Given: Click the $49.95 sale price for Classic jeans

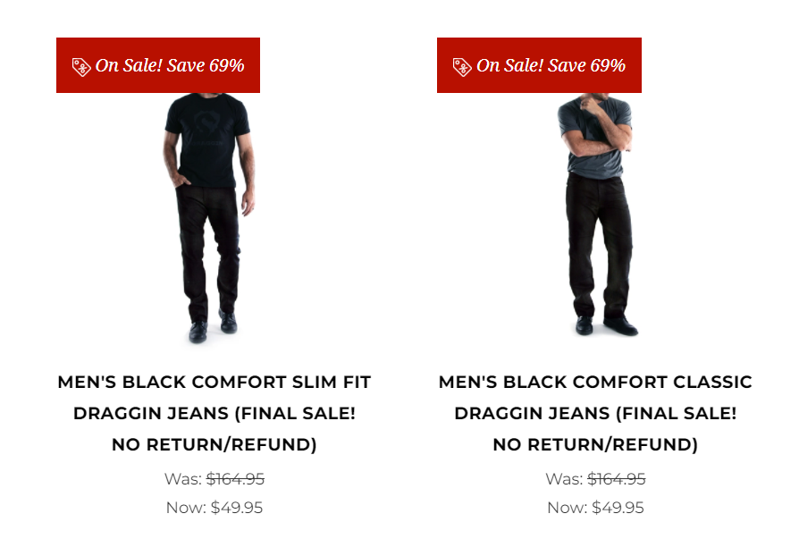Looking at the screenshot, I should coord(618,508).
